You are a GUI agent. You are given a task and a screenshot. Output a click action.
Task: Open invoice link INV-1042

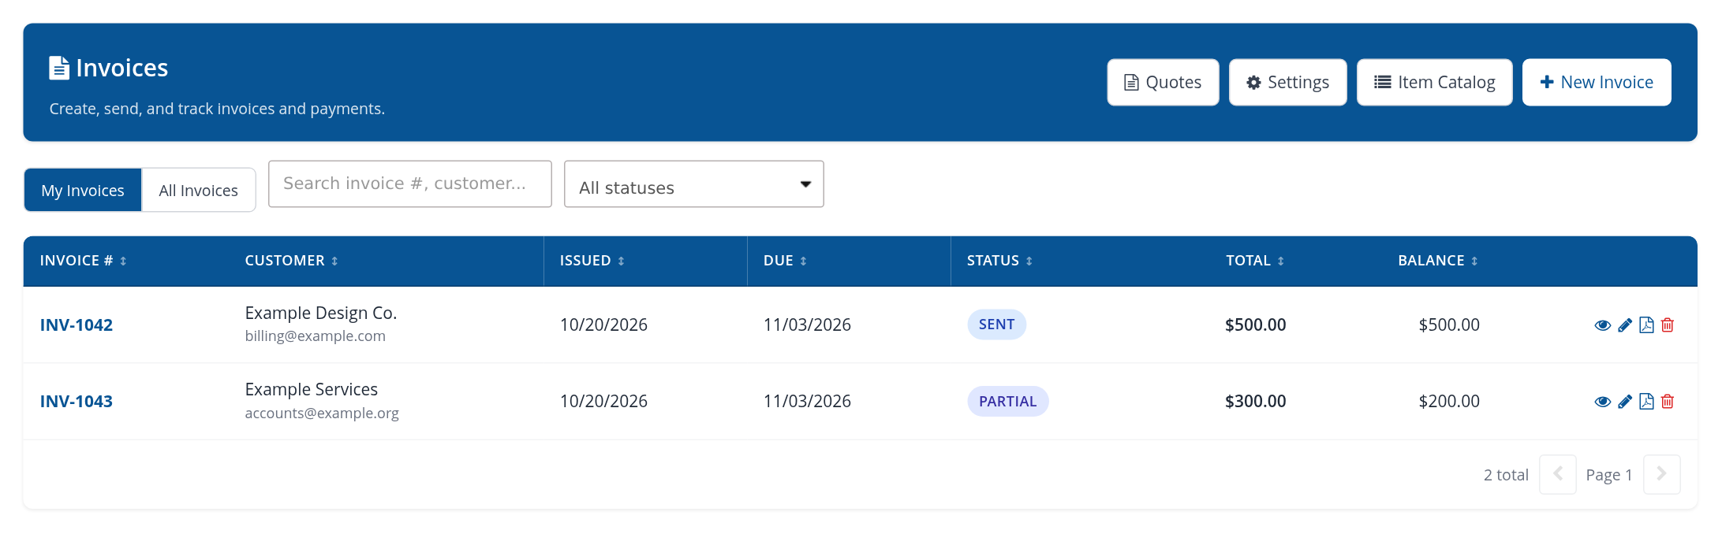click(x=77, y=325)
